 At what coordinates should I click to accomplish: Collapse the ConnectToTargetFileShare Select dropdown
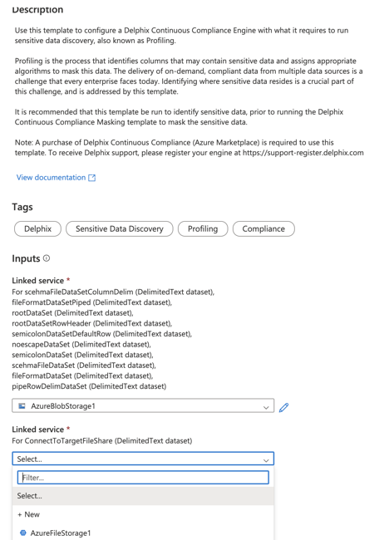tap(143, 459)
